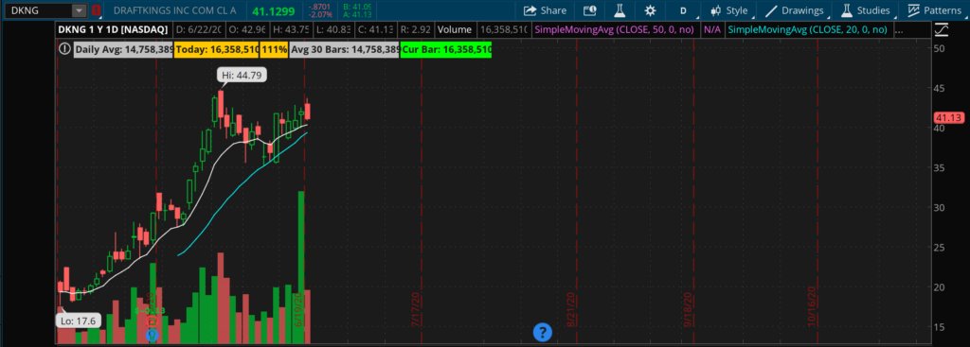Click the Daily Avg: 14,758,389 label

click(124, 49)
